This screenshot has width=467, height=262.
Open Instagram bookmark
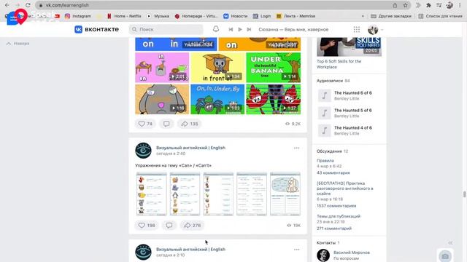[x=78, y=16]
